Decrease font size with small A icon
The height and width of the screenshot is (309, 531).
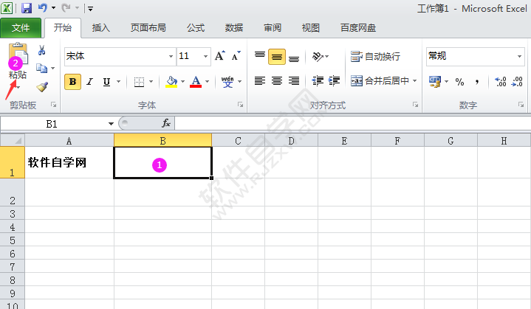point(236,56)
